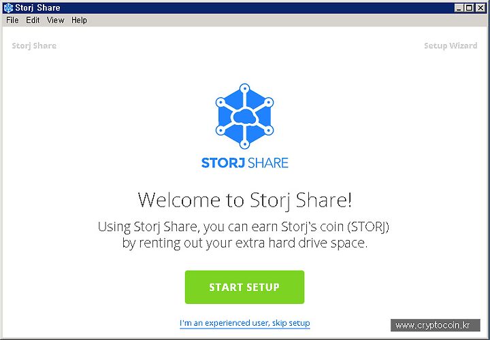
Task: Open the Help menu
Action: click(79, 20)
